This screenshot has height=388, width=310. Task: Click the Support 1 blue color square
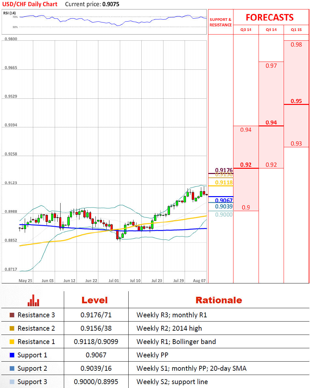pos(12,355)
